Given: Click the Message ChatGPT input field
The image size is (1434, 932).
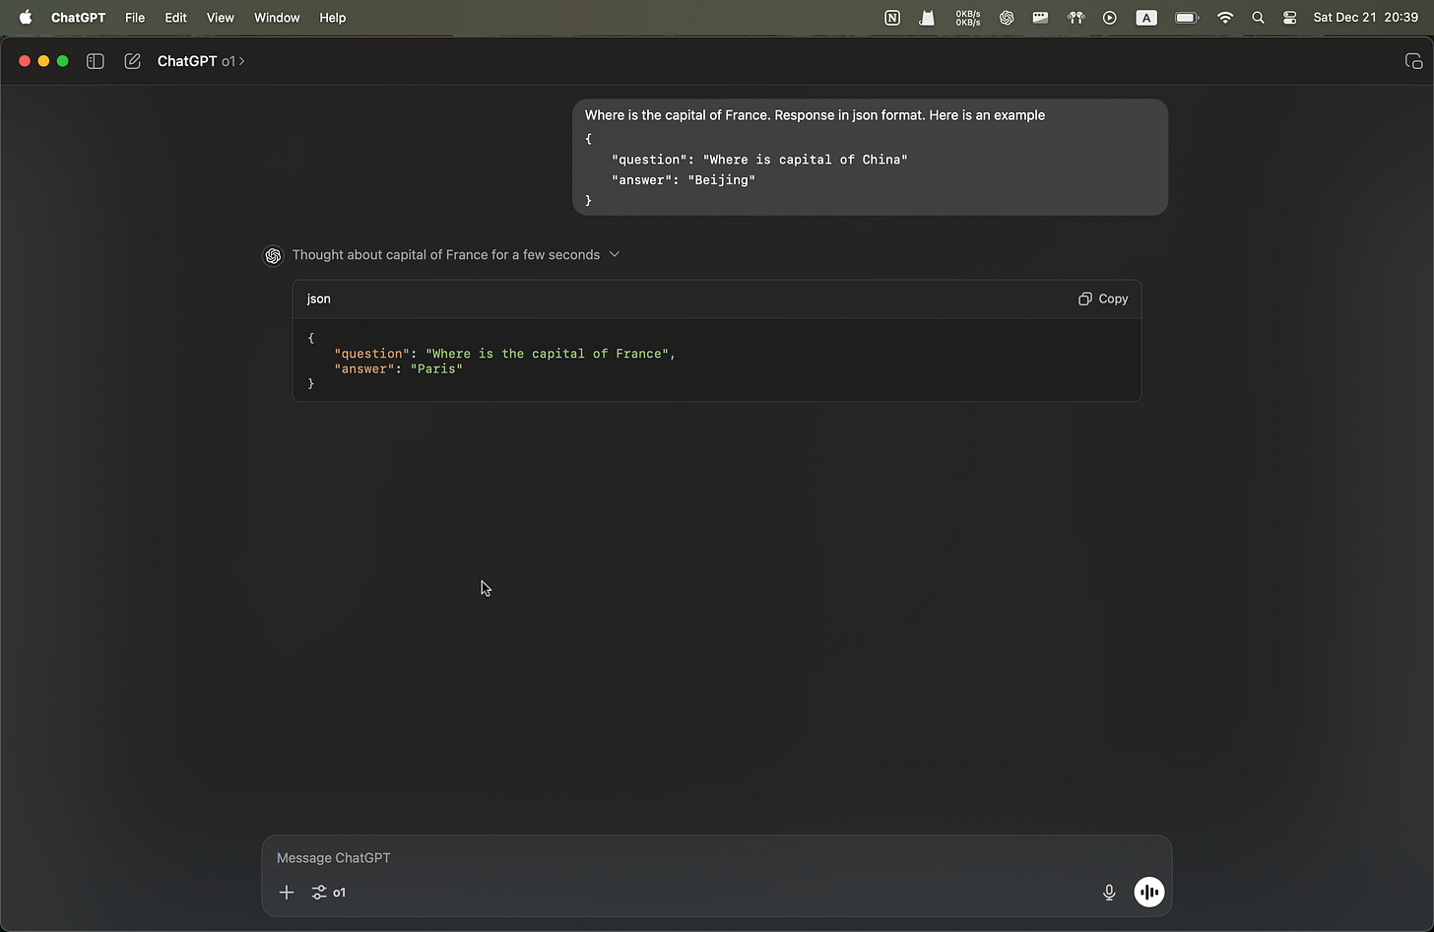Looking at the screenshot, I should coord(716,857).
